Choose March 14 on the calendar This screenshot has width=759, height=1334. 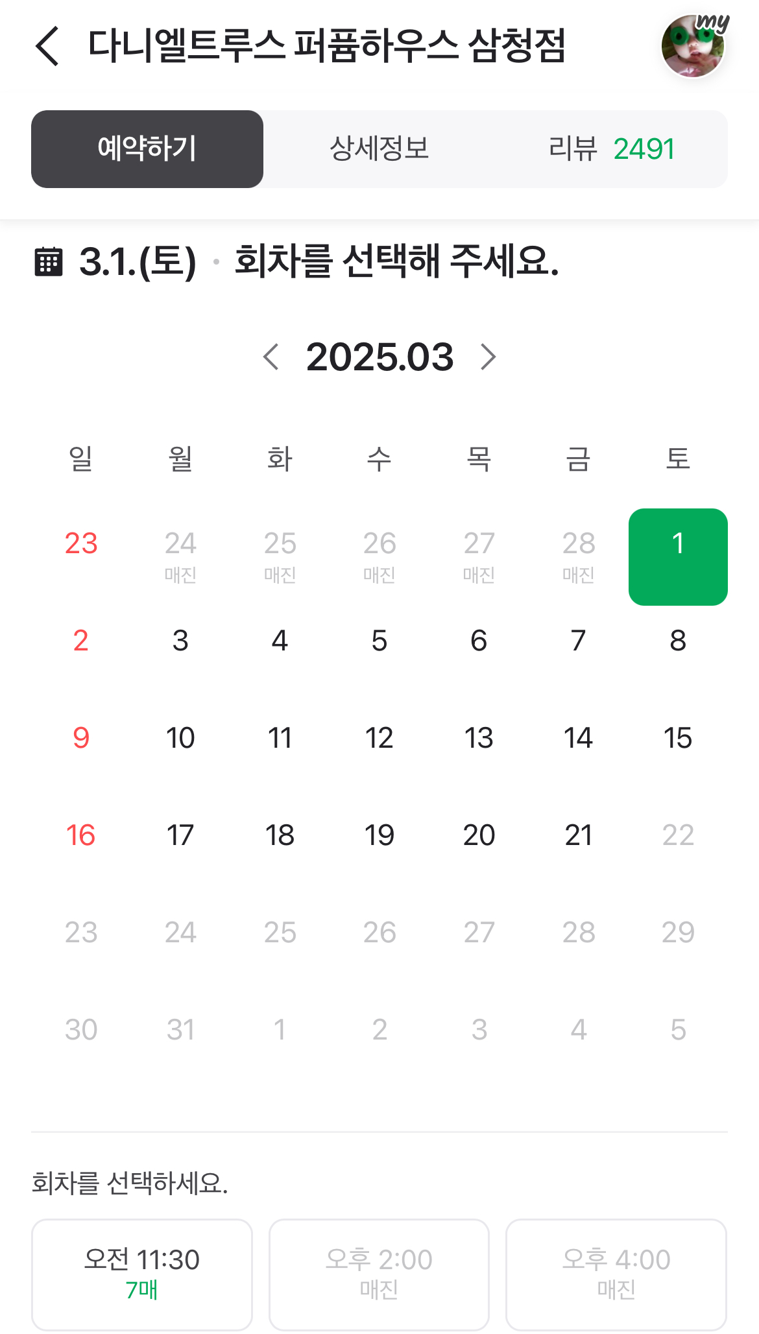coord(578,738)
